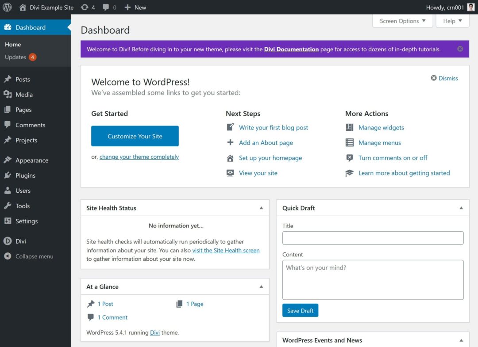478x347 pixels.
Task: Click the plus icon beside Add an About page
Action: (x=230, y=142)
